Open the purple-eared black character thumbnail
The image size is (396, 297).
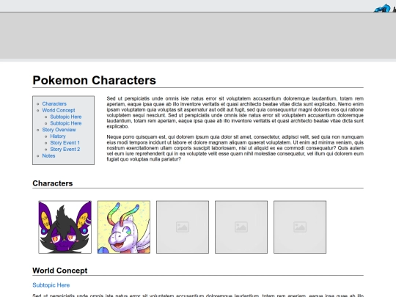(x=65, y=227)
